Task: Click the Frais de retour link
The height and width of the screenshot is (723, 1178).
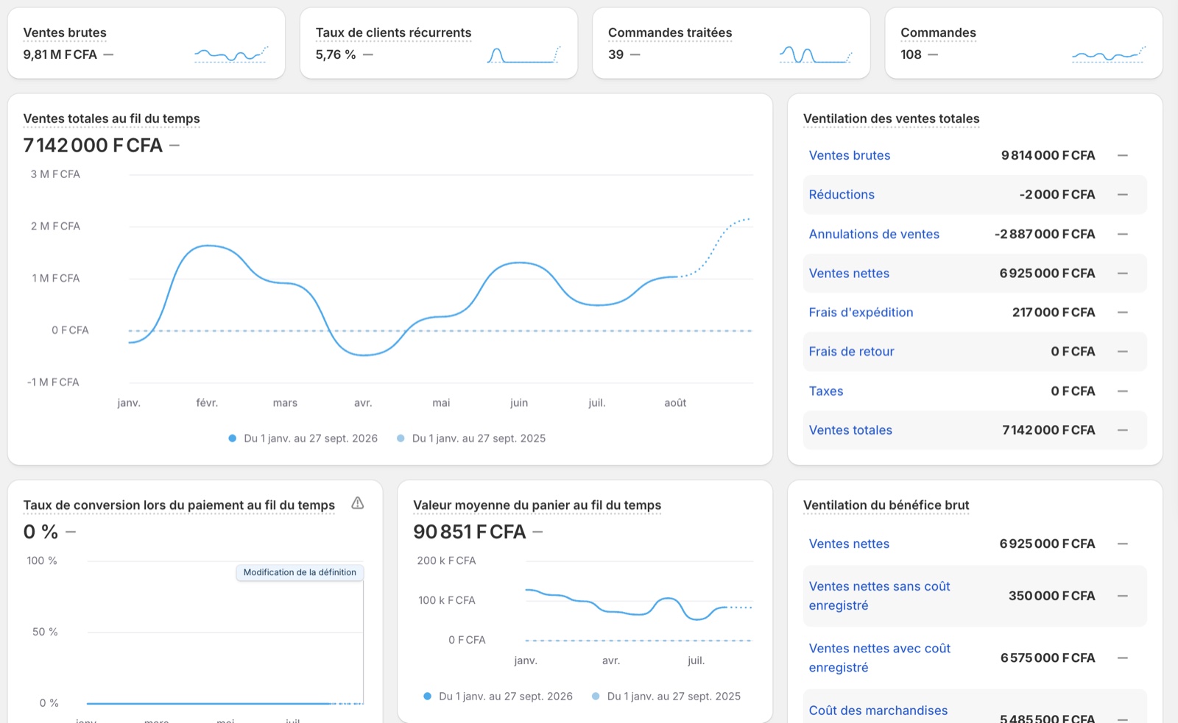Action: [851, 352]
